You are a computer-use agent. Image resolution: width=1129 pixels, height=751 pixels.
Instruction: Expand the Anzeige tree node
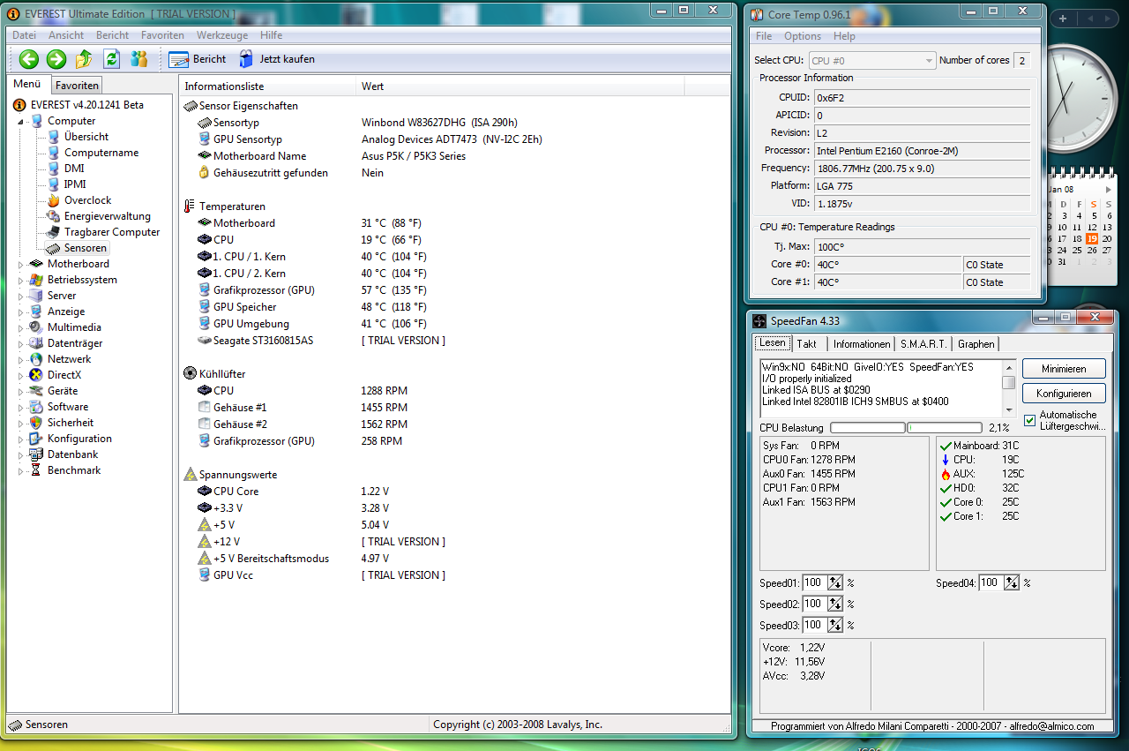tap(21, 312)
